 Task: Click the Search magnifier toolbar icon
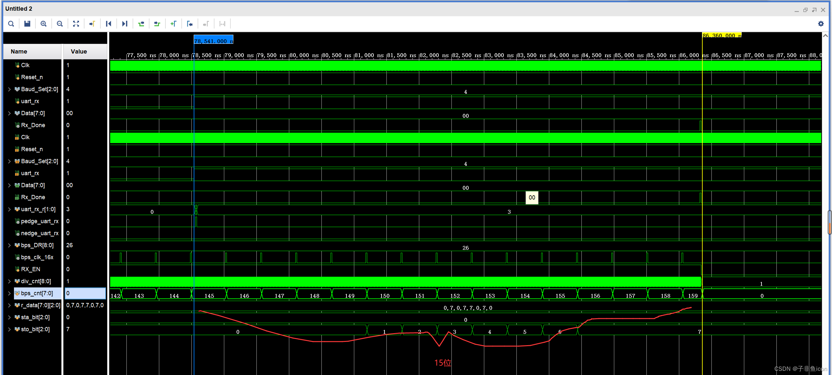click(11, 24)
